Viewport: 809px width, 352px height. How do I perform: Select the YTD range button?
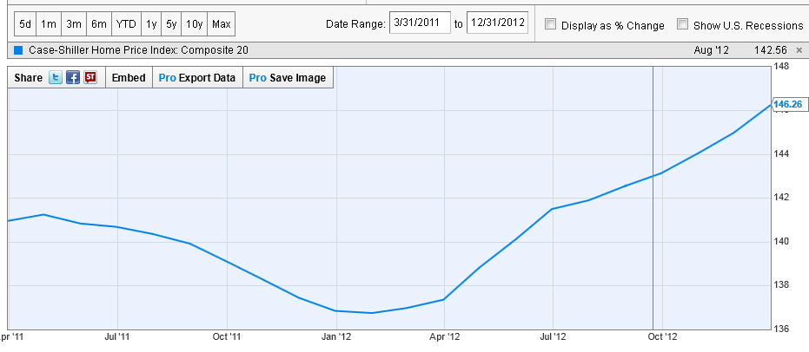pos(126,24)
